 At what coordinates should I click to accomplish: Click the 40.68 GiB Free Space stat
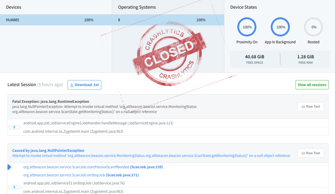click(255, 59)
